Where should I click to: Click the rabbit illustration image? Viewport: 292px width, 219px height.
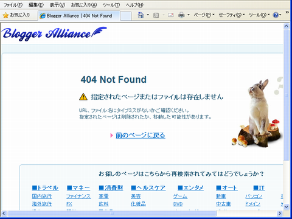pyautogui.click(x=257, y=113)
